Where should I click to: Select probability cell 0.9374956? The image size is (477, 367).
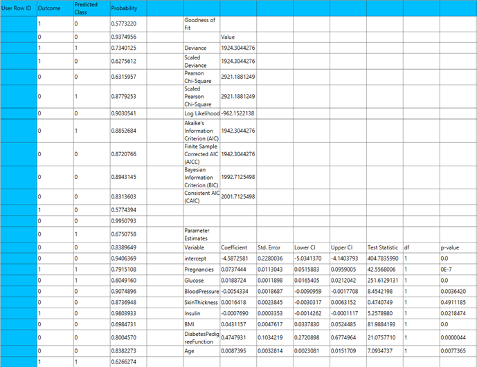click(x=128, y=37)
